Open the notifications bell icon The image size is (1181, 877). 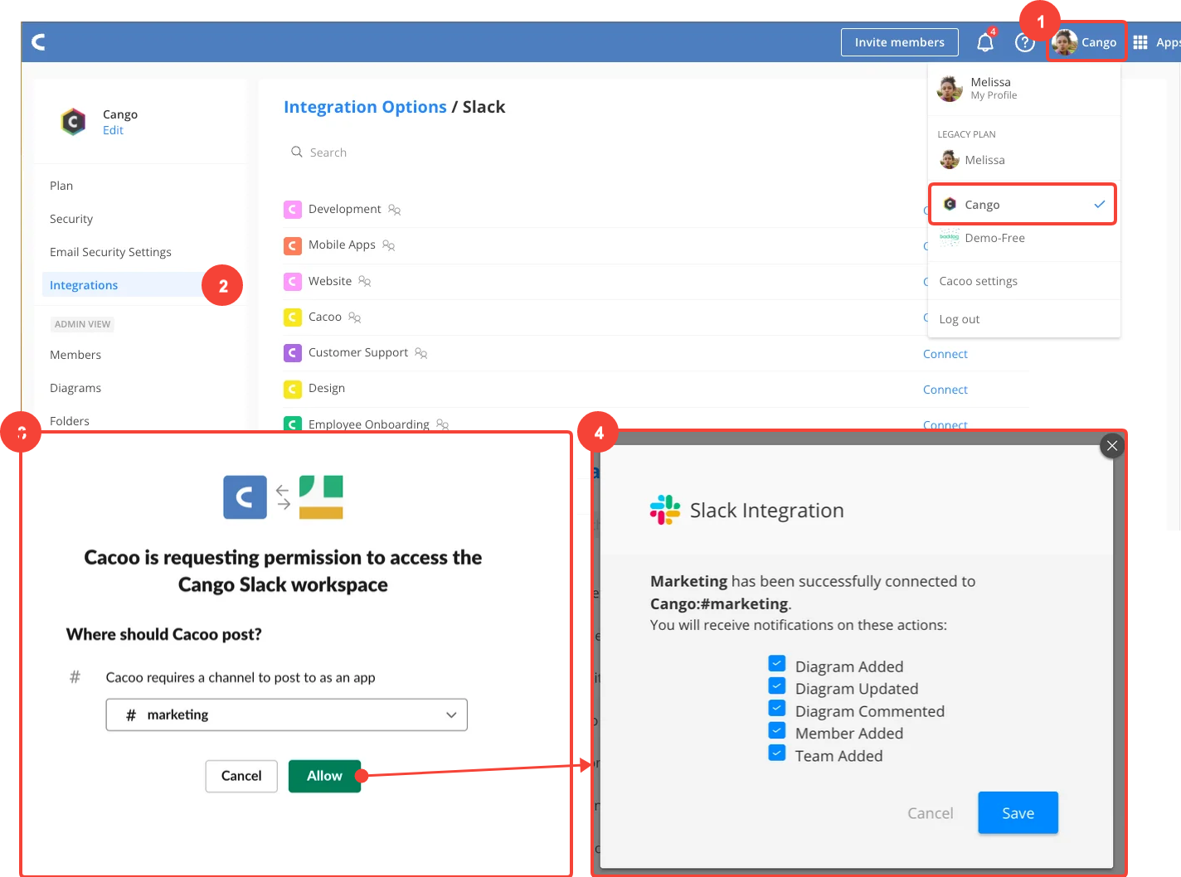(984, 42)
